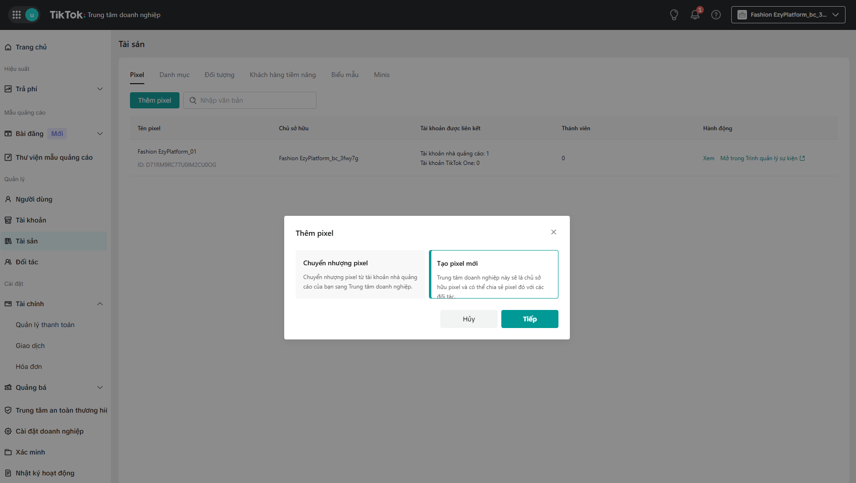
Task: Open Fashion EzyPlatform account dropdown
Action: point(788,15)
